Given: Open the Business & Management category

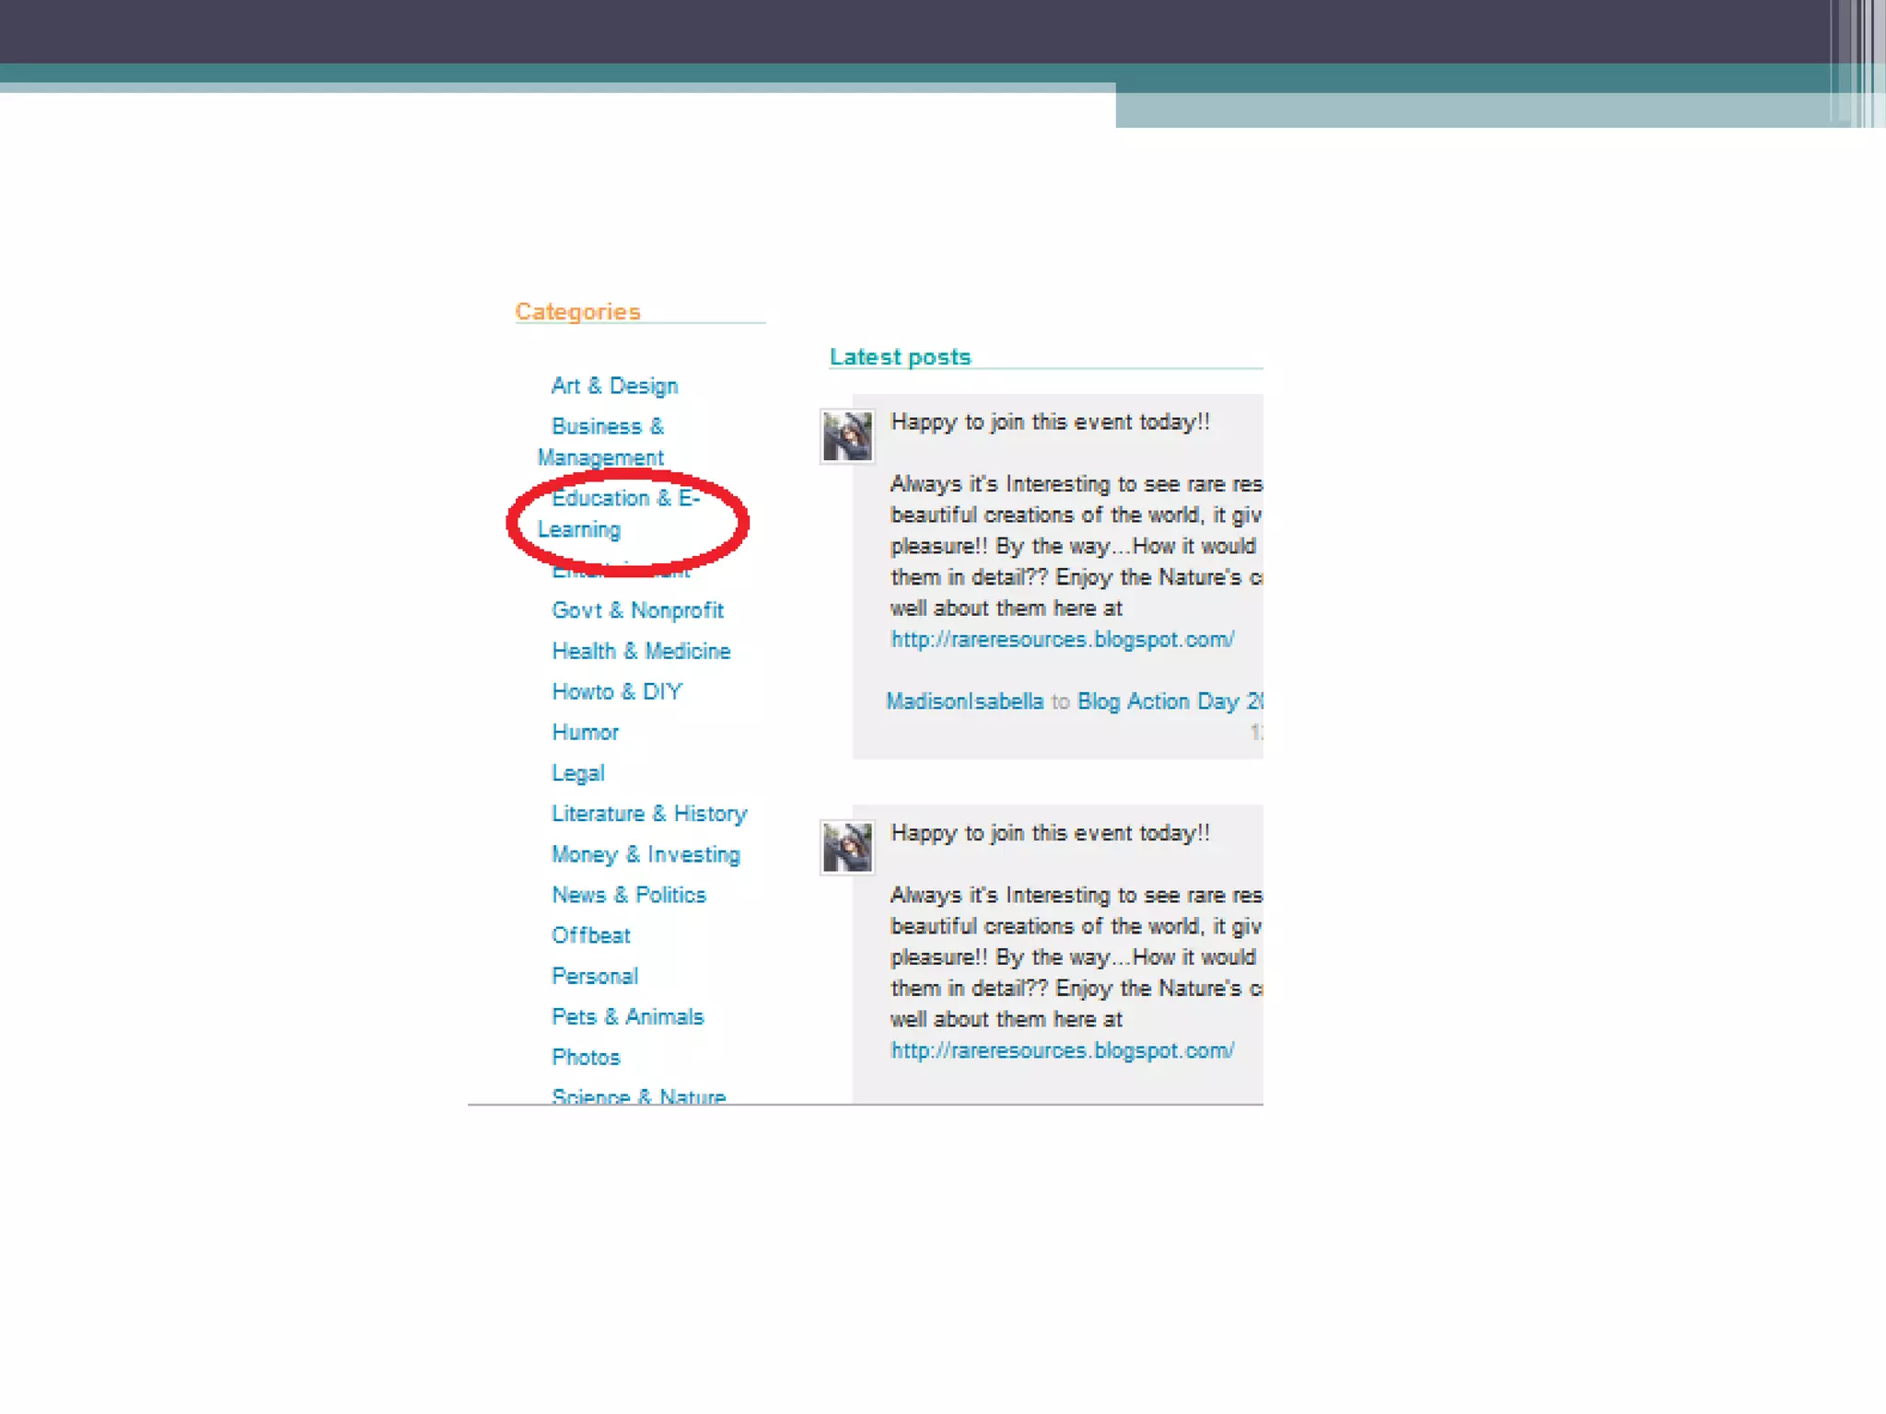Looking at the screenshot, I should point(607,427).
